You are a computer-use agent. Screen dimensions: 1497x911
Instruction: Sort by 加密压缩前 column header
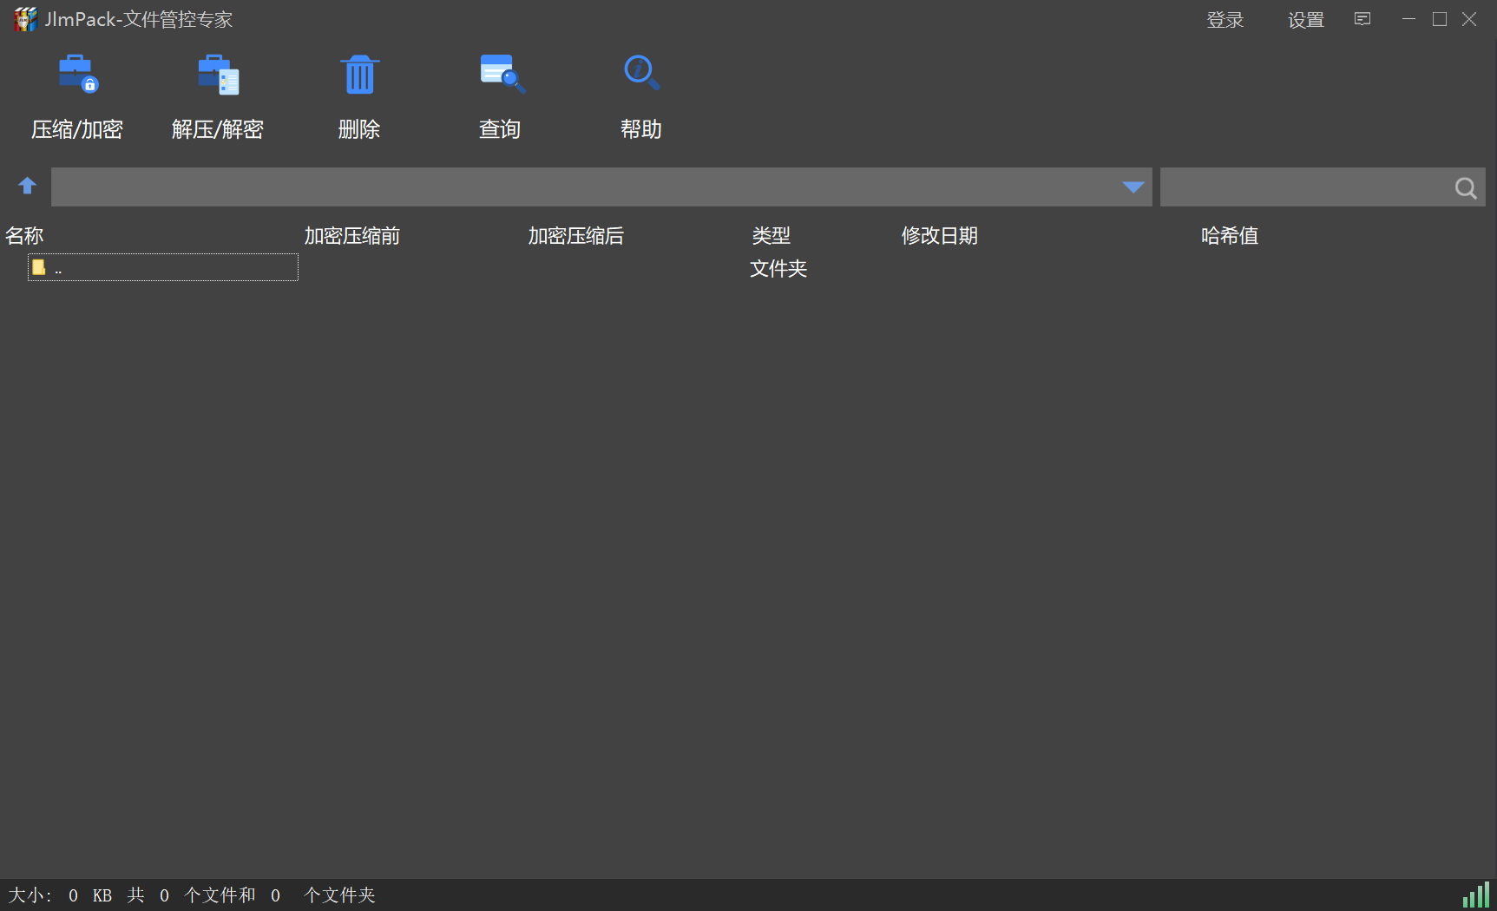[x=352, y=236]
